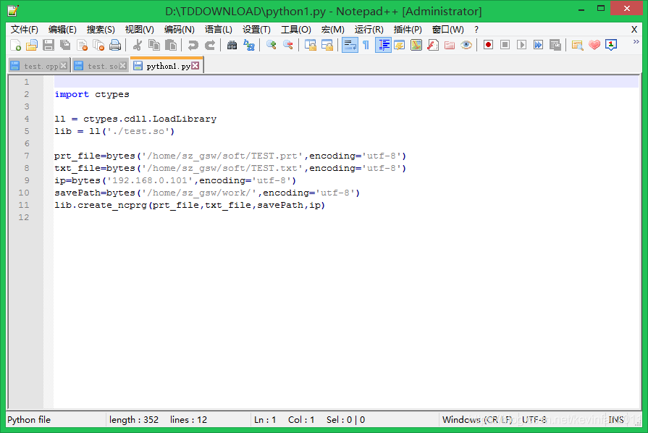
Task: Click Windows (CR LF) status field
Action: 477,420
